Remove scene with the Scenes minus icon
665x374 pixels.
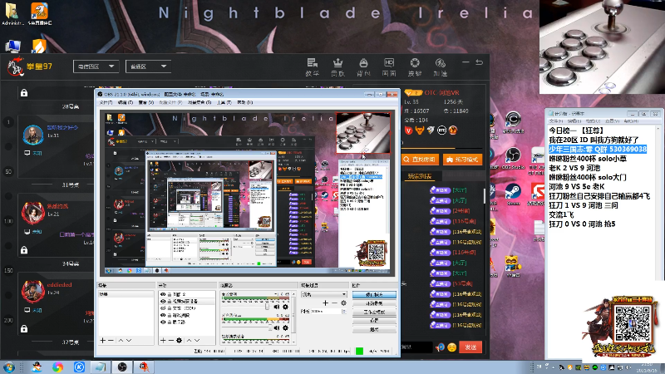coord(111,340)
